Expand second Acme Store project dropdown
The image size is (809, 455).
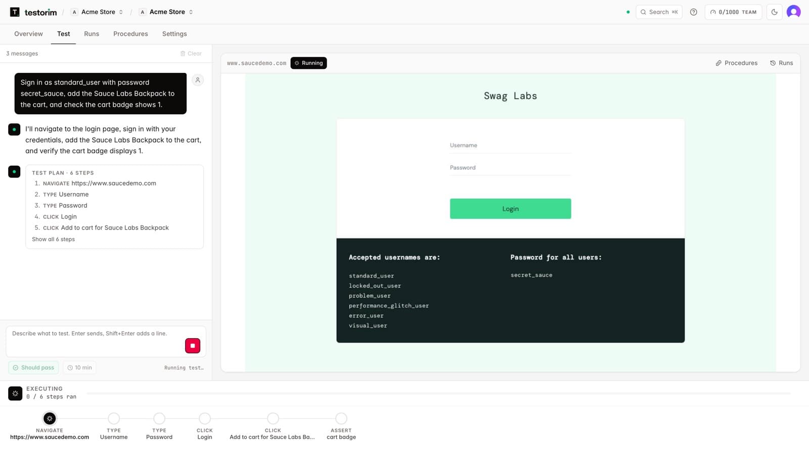(167, 12)
